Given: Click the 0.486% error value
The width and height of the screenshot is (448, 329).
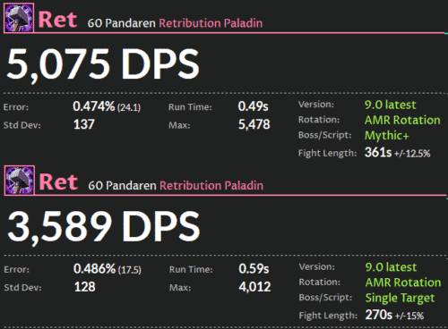Looking at the screenshot, I should pos(94,269).
